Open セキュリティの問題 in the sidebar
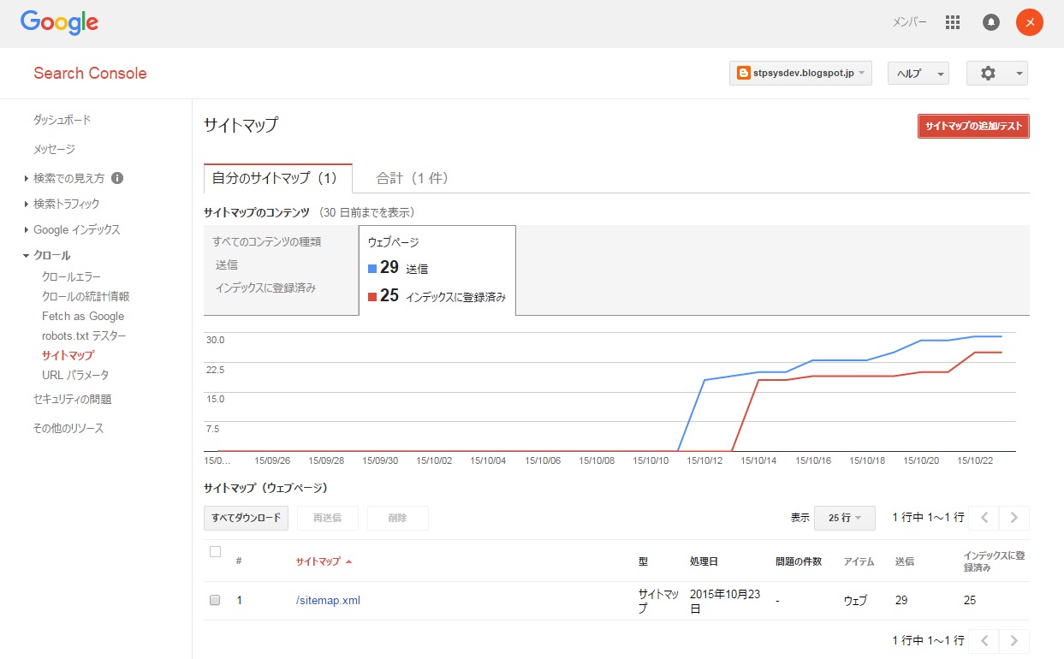 [x=73, y=399]
